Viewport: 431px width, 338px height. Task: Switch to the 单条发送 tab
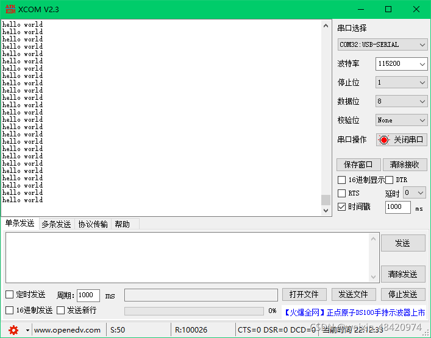pyautogui.click(x=20, y=224)
